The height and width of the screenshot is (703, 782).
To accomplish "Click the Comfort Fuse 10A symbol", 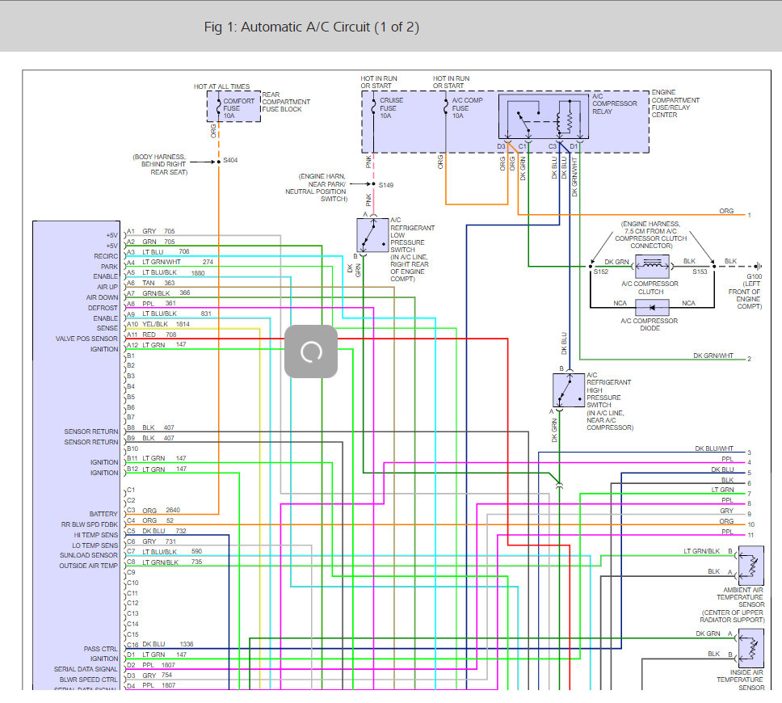I will point(218,107).
